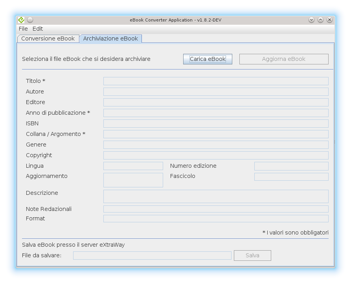Focus the File da salvare field
The image size is (351, 284).
[x=152, y=256]
